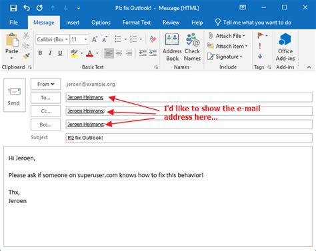
Task: Cut the selection with the scissors icon
Action: click(x=26, y=35)
